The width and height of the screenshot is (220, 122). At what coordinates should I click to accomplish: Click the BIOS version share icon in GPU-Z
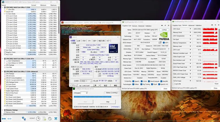160,42
